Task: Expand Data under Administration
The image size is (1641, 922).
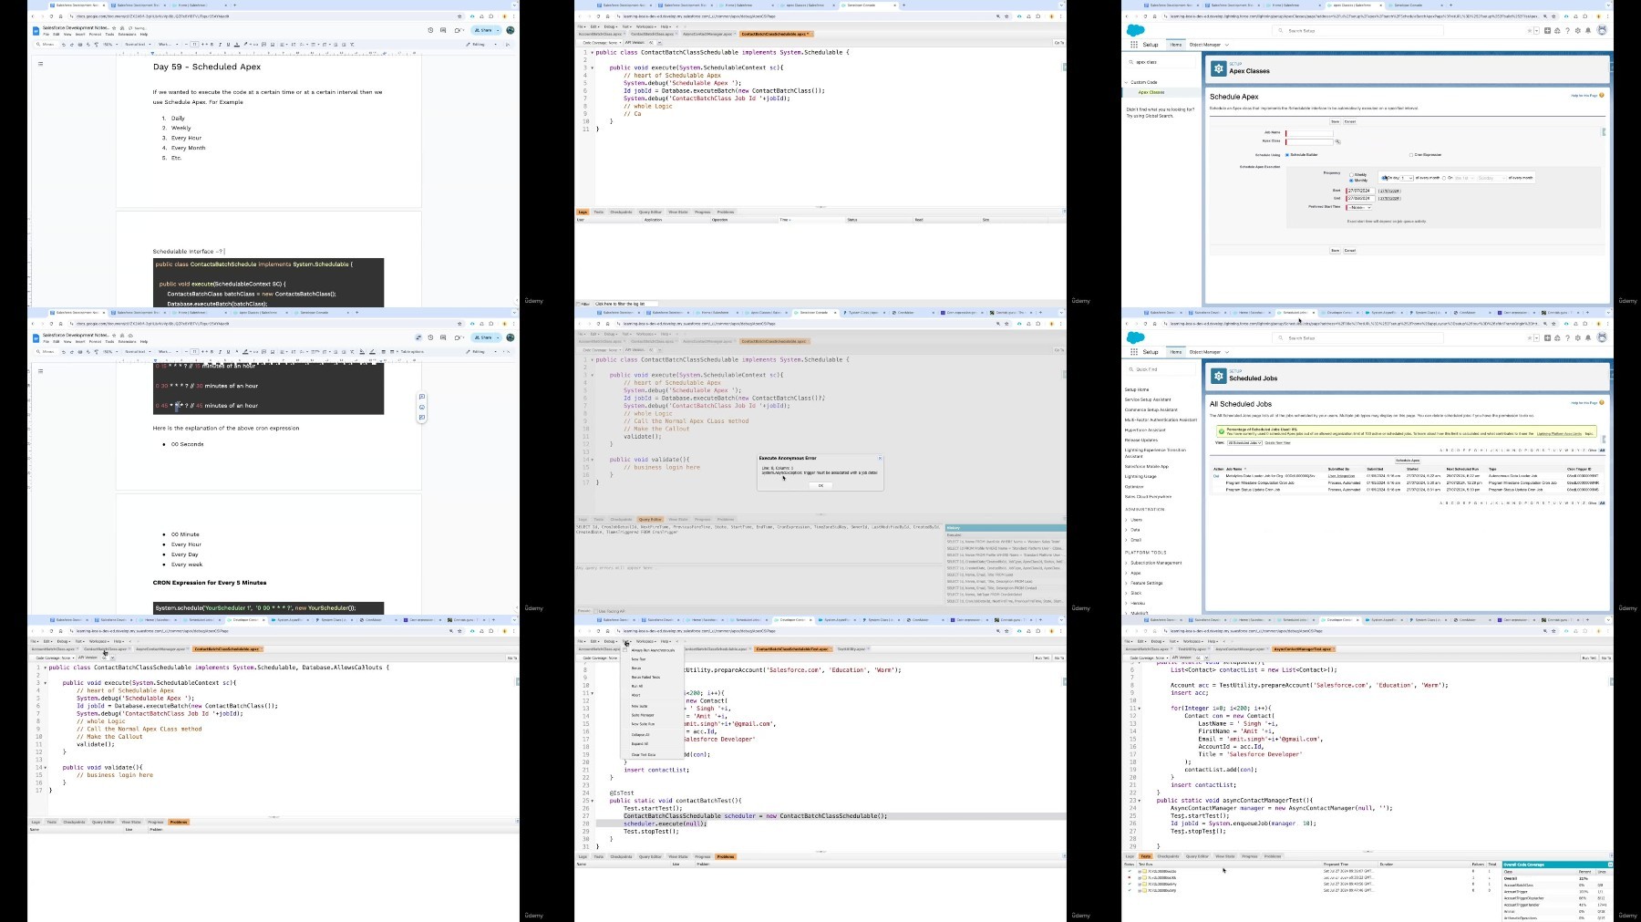Action: click(1126, 530)
